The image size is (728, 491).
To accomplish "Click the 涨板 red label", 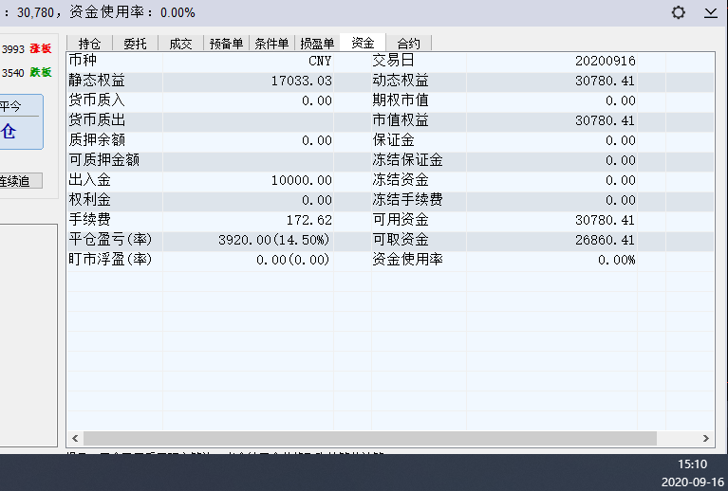I will point(41,48).
